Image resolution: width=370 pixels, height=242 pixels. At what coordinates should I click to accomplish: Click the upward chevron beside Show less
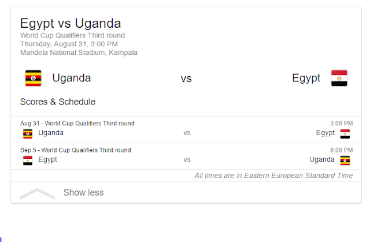click(x=37, y=193)
